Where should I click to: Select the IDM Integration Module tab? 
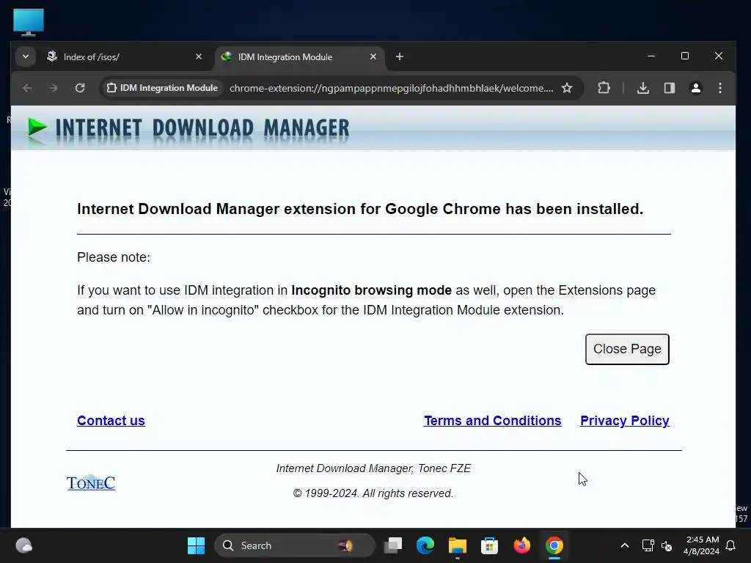[x=299, y=57]
